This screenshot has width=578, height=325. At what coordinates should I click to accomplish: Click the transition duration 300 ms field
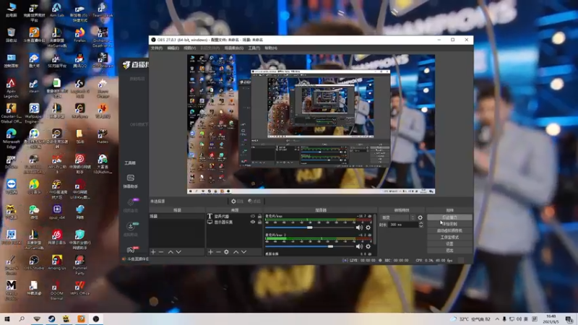(x=403, y=225)
